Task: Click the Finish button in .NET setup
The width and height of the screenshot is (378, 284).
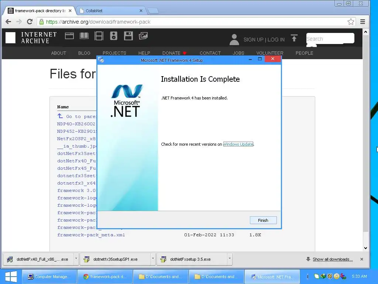Action: (263, 220)
